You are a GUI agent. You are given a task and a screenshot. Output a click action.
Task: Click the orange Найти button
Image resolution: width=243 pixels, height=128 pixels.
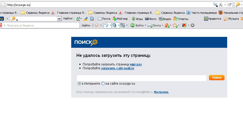click(x=217, y=78)
